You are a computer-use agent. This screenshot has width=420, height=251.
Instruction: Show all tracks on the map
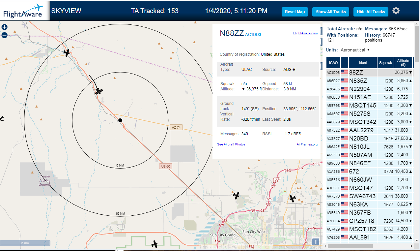click(331, 12)
